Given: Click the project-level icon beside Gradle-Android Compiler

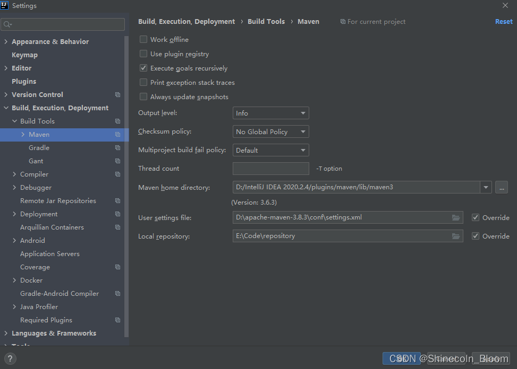Looking at the screenshot, I should pos(117,293).
